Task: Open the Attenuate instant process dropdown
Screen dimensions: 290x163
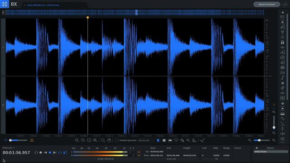Action: [x=146, y=140]
